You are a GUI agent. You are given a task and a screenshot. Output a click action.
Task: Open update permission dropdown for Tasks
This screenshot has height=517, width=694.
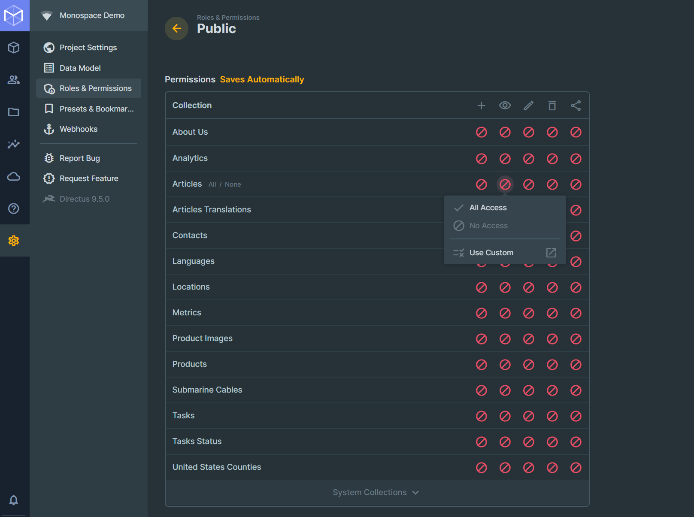point(529,416)
